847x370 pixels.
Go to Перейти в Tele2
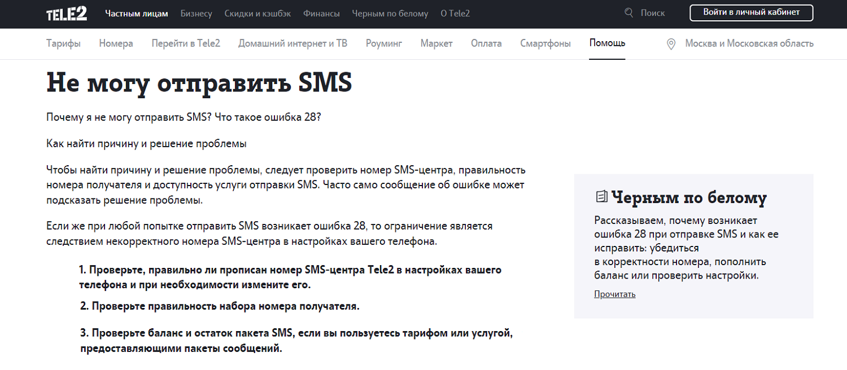[186, 43]
